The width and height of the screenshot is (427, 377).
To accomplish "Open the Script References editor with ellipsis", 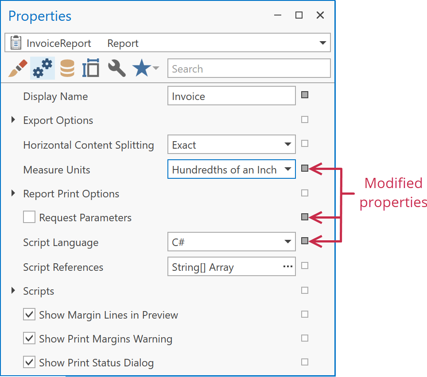I will (287, 266).
